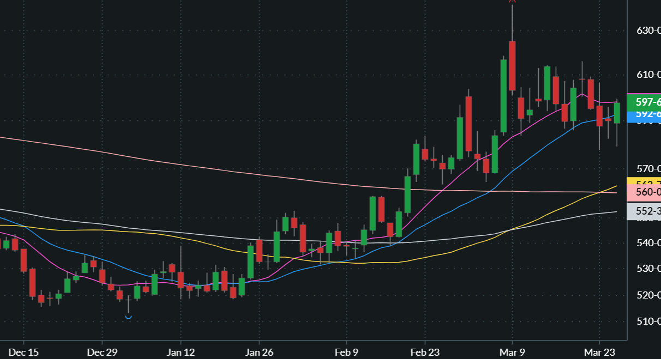Click the latest green candle at far right
Screen dimensions: 661x359
617,113
